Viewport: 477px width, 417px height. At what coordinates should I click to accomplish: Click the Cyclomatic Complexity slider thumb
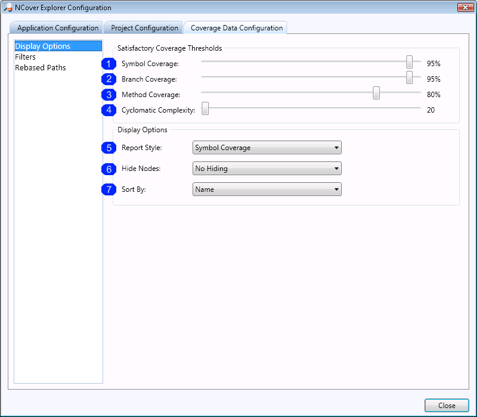tap(205, 108)
